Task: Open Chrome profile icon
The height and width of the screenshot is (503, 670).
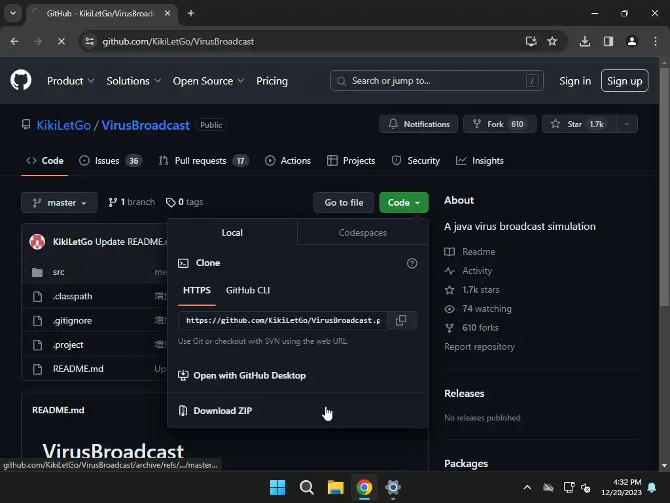Action: coord(632,41)
